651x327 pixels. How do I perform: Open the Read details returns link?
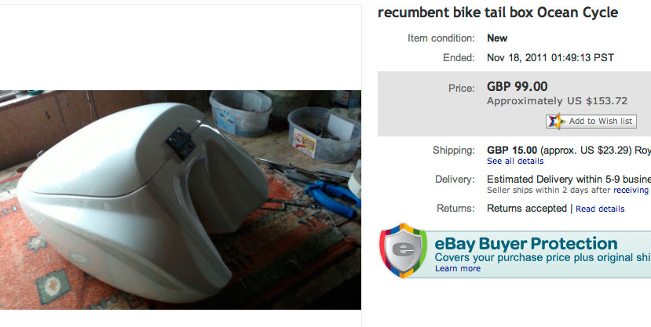coord(600,209)
